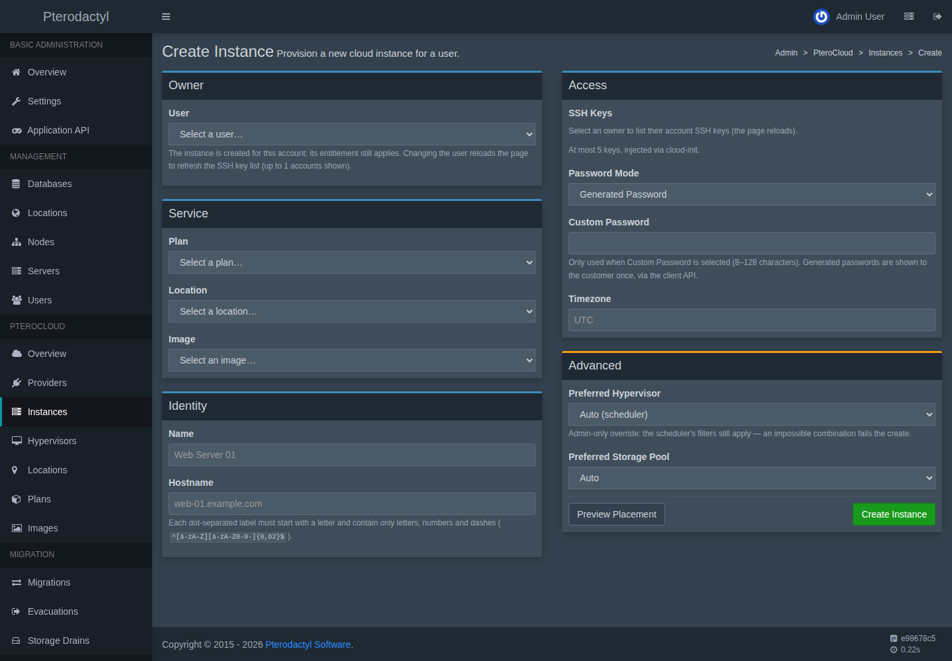The image size is (952, 661).
Task: Click the map pin icon for PteroCloud Locations
Action: (15, 470)
